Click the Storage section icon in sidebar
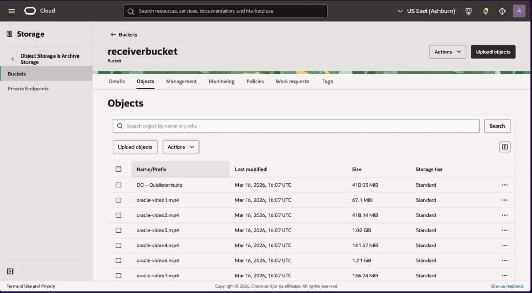This screenshot has width=532, height=293. click(x=9, y=34)
